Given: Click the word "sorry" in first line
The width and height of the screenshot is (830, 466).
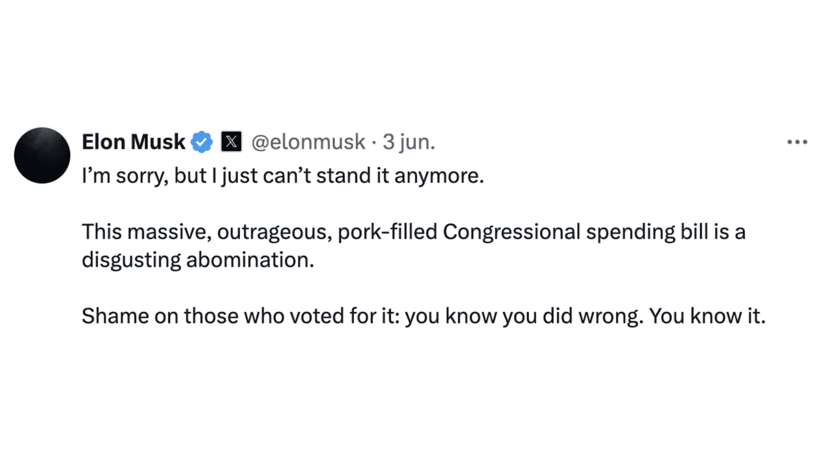Looking at the screenshot, I should coord(139,176).
